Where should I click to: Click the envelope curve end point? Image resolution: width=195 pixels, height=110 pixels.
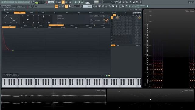13,51
